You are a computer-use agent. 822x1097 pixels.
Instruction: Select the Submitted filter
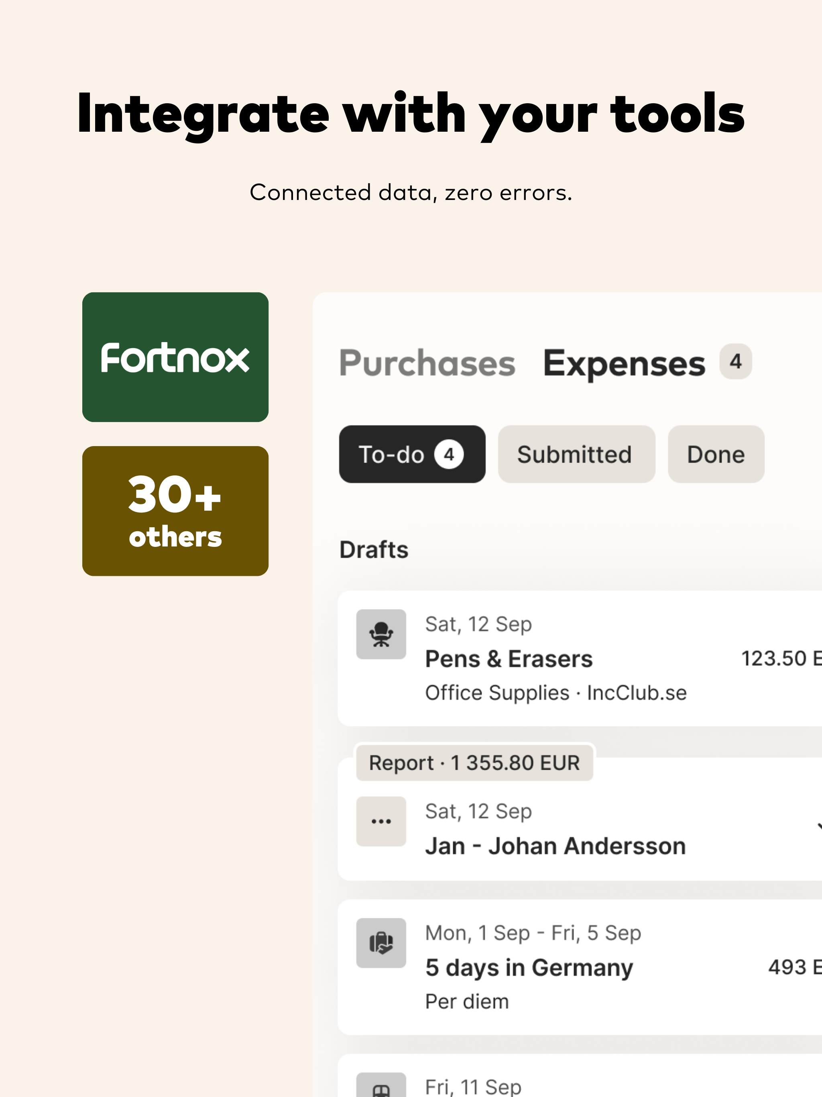(x=576, y=454)
